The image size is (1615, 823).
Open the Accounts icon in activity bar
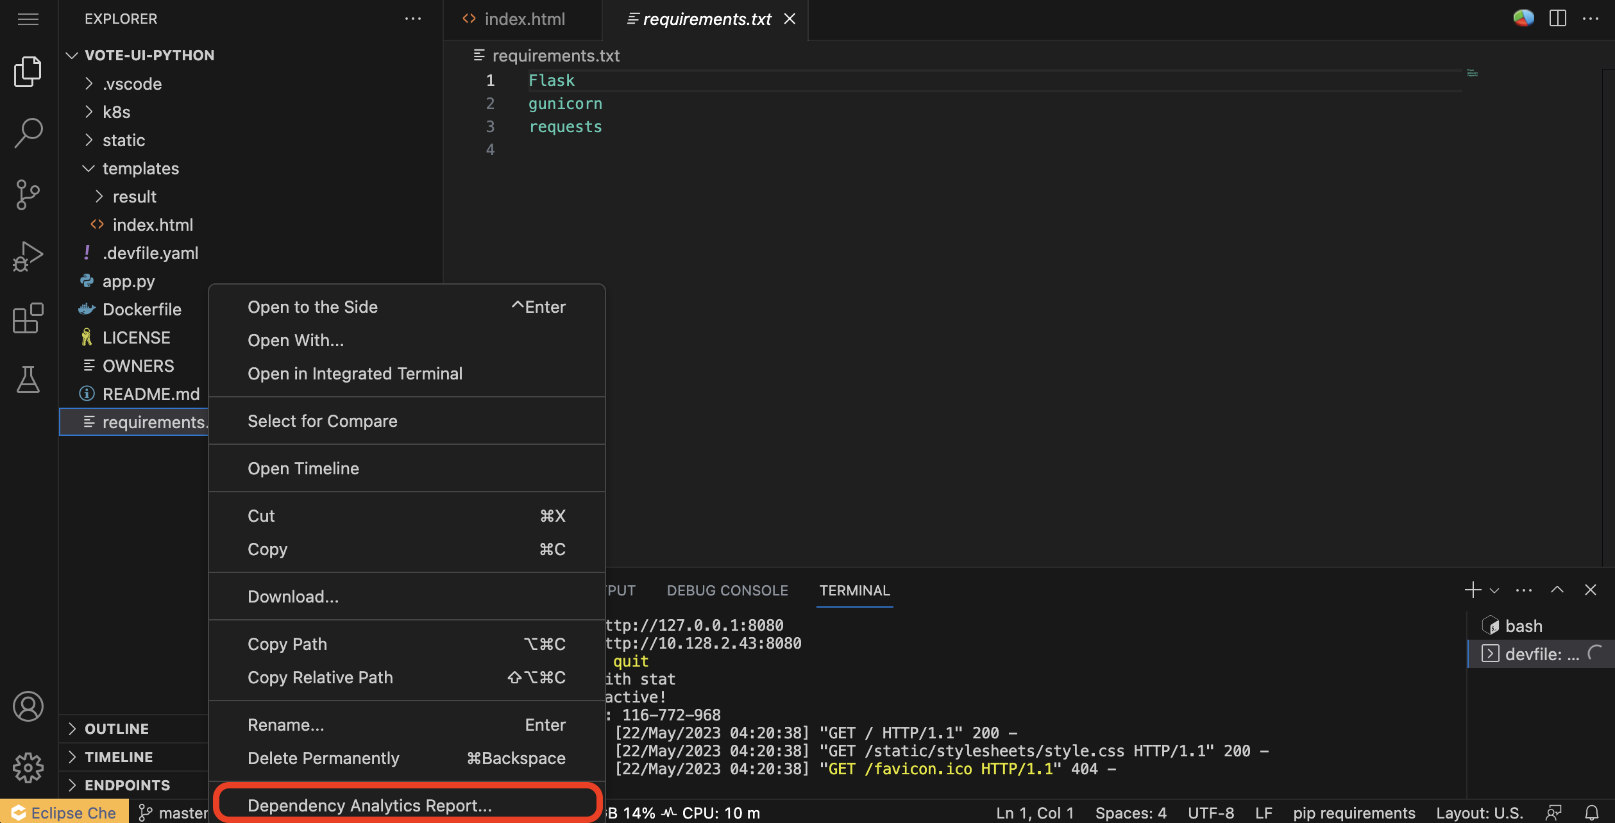coord(28,706)
